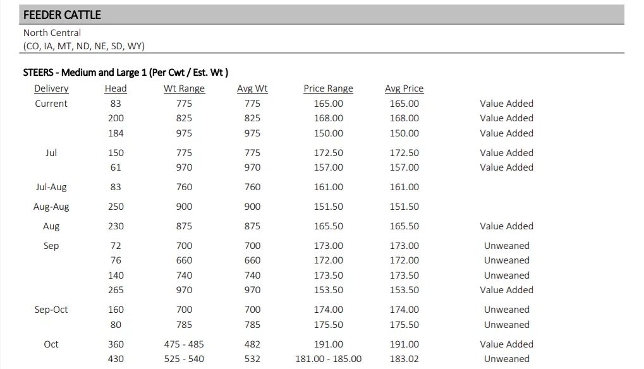Click the Sep-Oct delivery label
The height and width of the screenshot is (369, 644).
(x=51, y=310)
